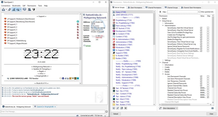The image size is (218, 117).
Task: Click the copy server group icon
Action: (122, 108)
